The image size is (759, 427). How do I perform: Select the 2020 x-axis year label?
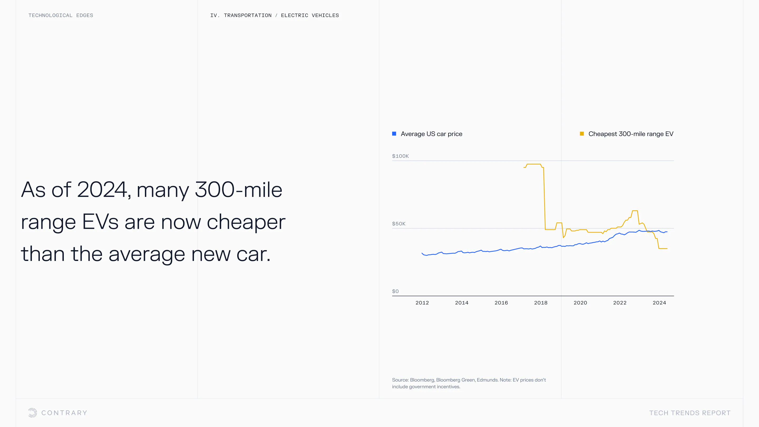(580, 303)
